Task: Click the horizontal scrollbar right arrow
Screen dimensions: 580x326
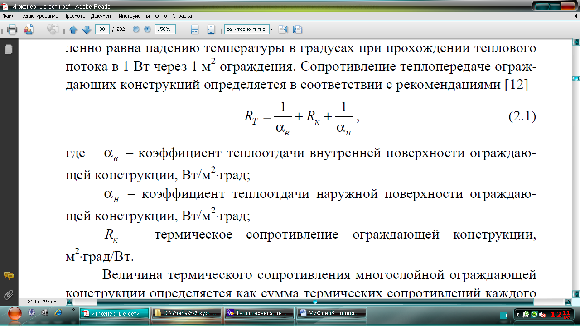Action: tap(568, 302)
